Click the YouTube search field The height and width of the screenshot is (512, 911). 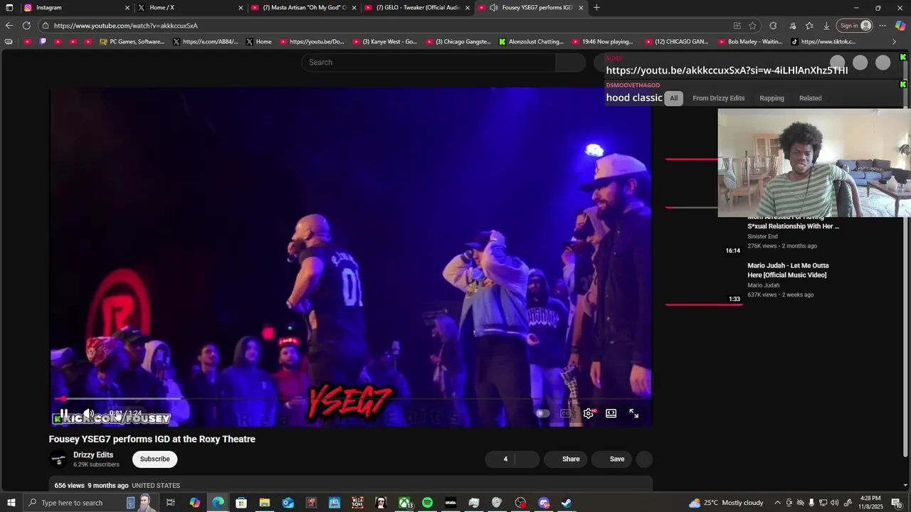point(428,63)
